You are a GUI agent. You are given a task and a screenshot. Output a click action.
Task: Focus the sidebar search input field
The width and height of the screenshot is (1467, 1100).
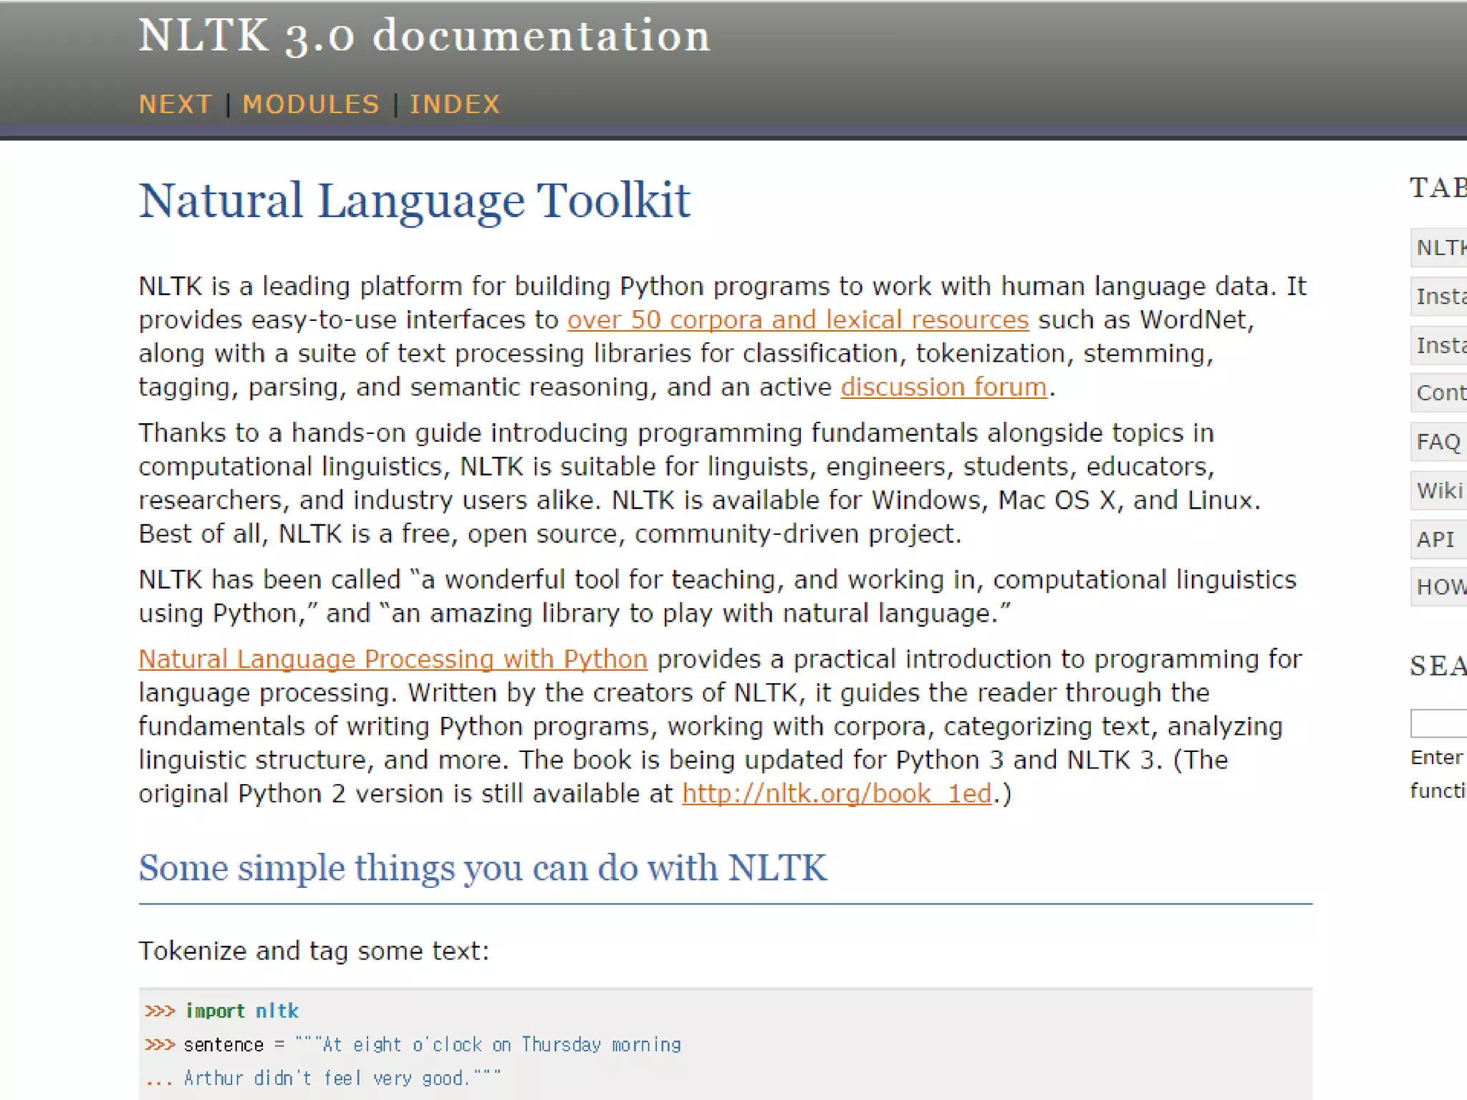pos(1438,723)
